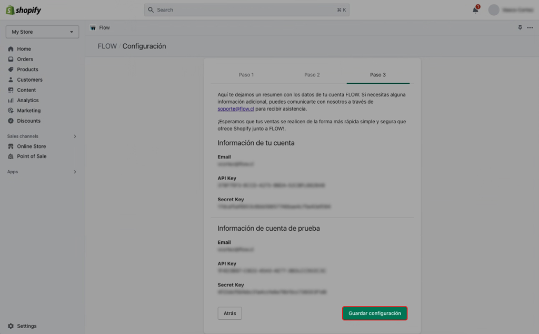The height and width of the screenshot is (334, 539).
Task: Click the Analytics bar chart icon
Action: click(x=11, y=101)
